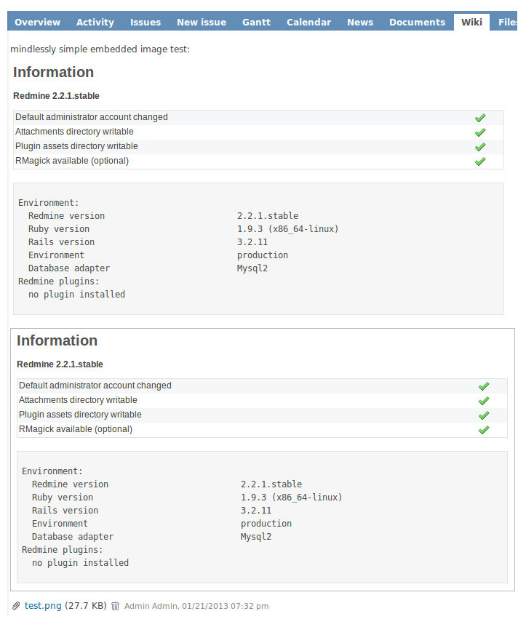Click the check mark for Default administrator account changed in the first table
Screen dimensions: 518x619
click(480, 118)
